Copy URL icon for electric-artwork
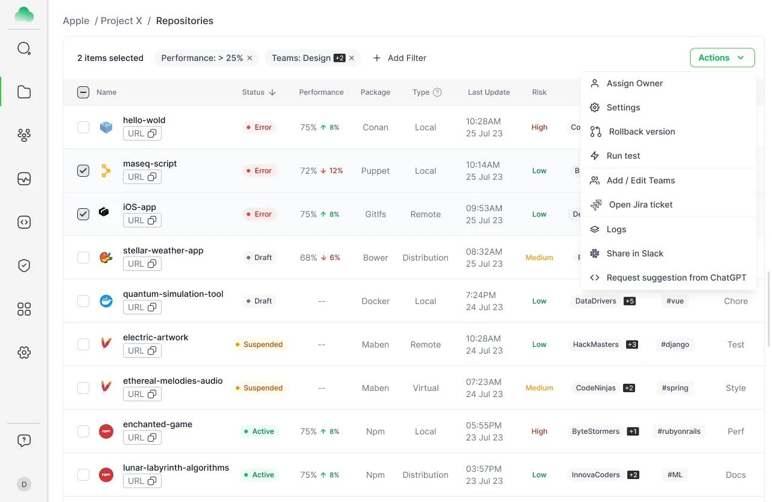The height and width of the screenshot is (502, 772). (x=152, y=351)
